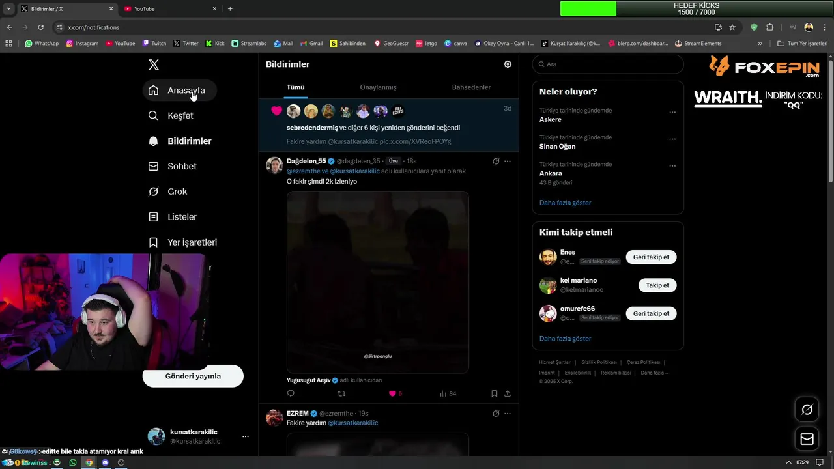
Task: Switch to the YouTube browser tab
Action: click(171, 9)
